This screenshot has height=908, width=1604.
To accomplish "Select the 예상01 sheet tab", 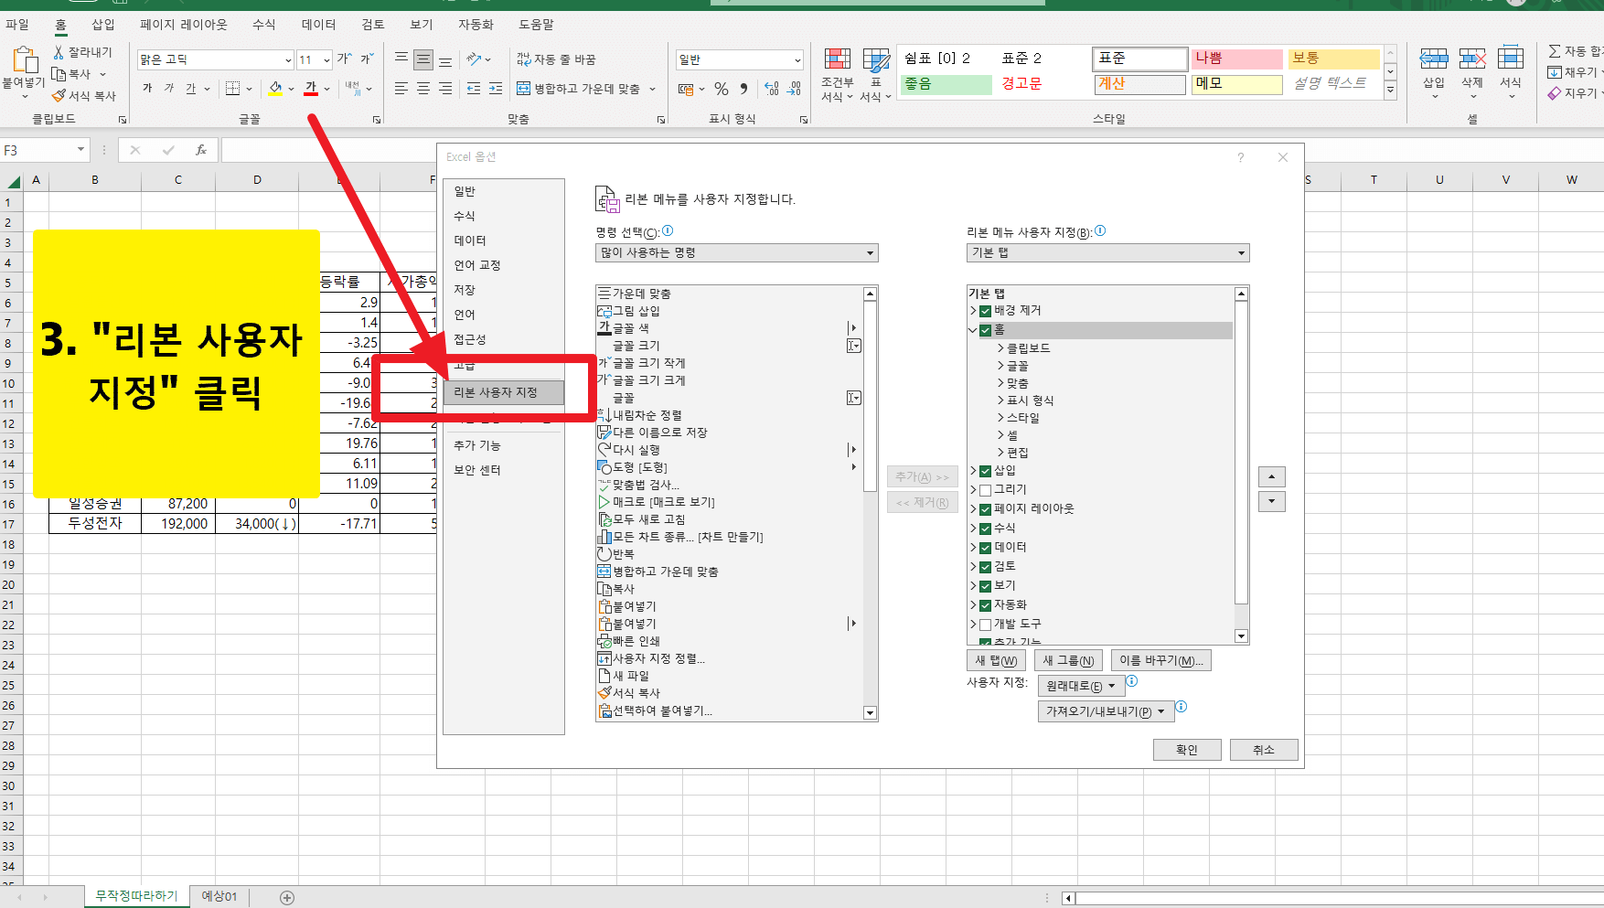I will coord(219,896).
